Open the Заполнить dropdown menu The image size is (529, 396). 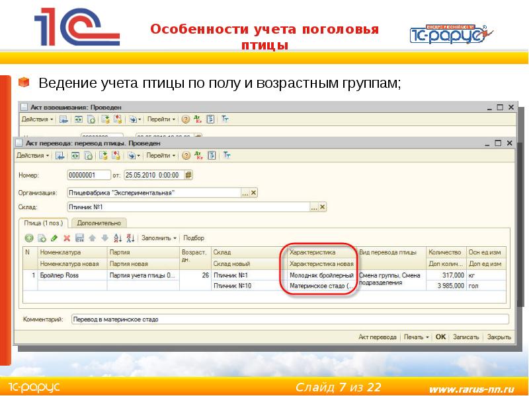[159, 238]
